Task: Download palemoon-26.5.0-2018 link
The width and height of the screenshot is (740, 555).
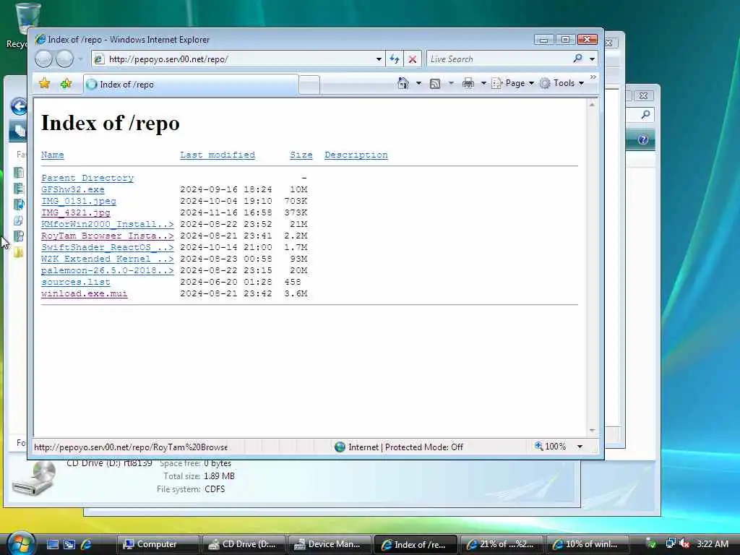Action: pyautogui.click(x=107, y=270)
